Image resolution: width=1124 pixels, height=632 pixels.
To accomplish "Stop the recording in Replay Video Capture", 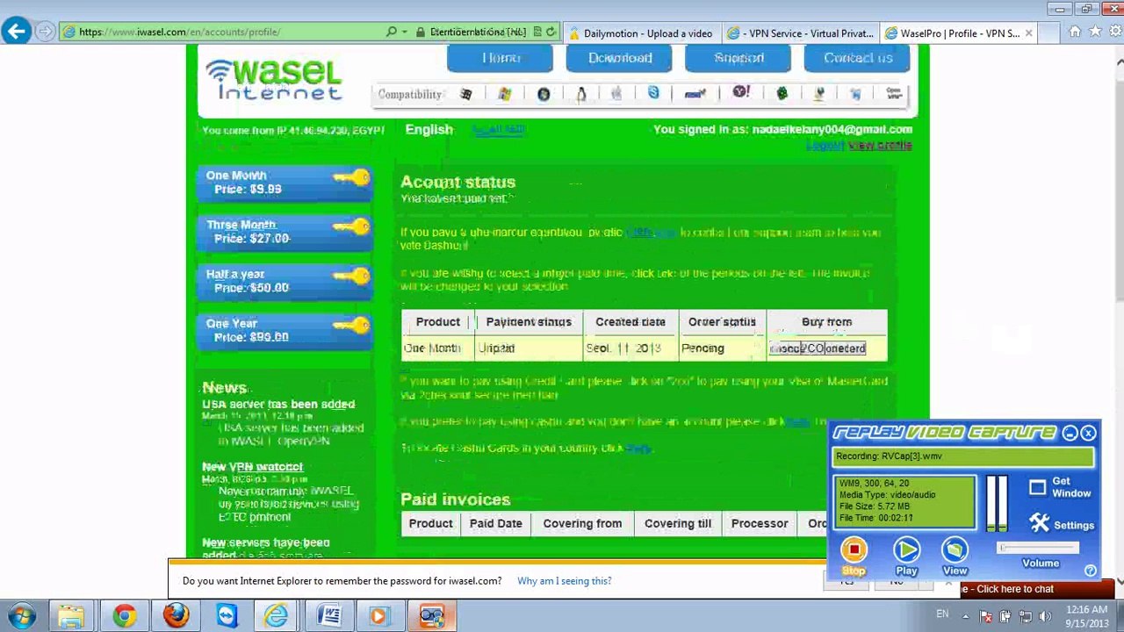I will (854, 550).
